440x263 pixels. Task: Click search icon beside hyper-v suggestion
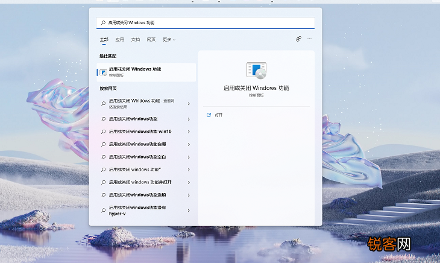[103, 211]
